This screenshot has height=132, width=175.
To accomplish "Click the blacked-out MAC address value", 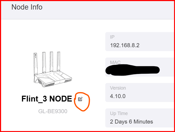I will (133, 70).
